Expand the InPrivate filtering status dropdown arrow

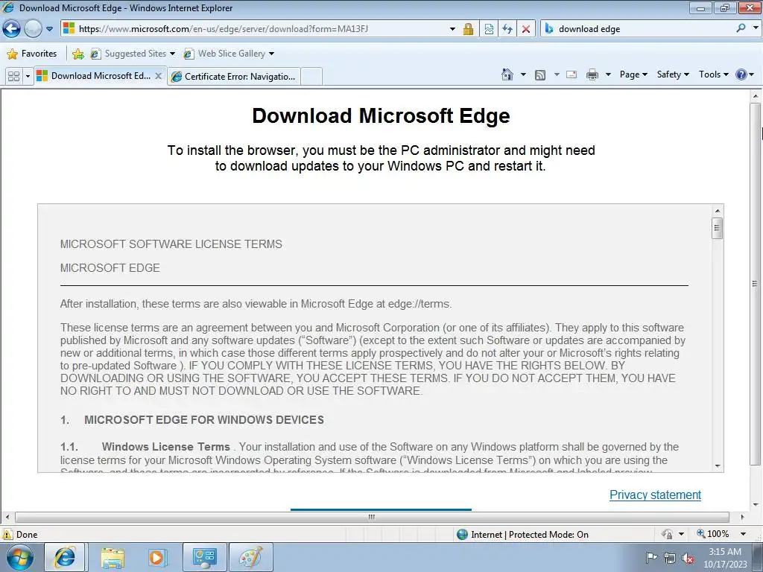682,534
